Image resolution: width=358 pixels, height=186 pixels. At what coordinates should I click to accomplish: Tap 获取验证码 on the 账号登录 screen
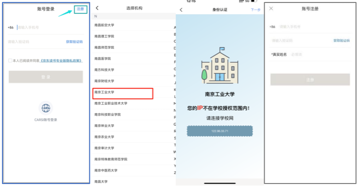click(74, 42)
